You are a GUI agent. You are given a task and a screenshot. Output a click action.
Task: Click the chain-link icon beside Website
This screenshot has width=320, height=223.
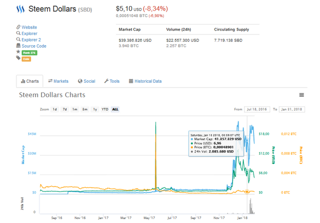[18, 27]
